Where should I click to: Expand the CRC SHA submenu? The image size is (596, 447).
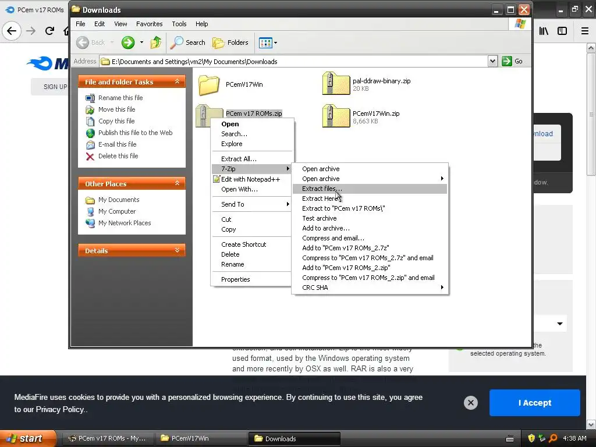click(442, 288)
